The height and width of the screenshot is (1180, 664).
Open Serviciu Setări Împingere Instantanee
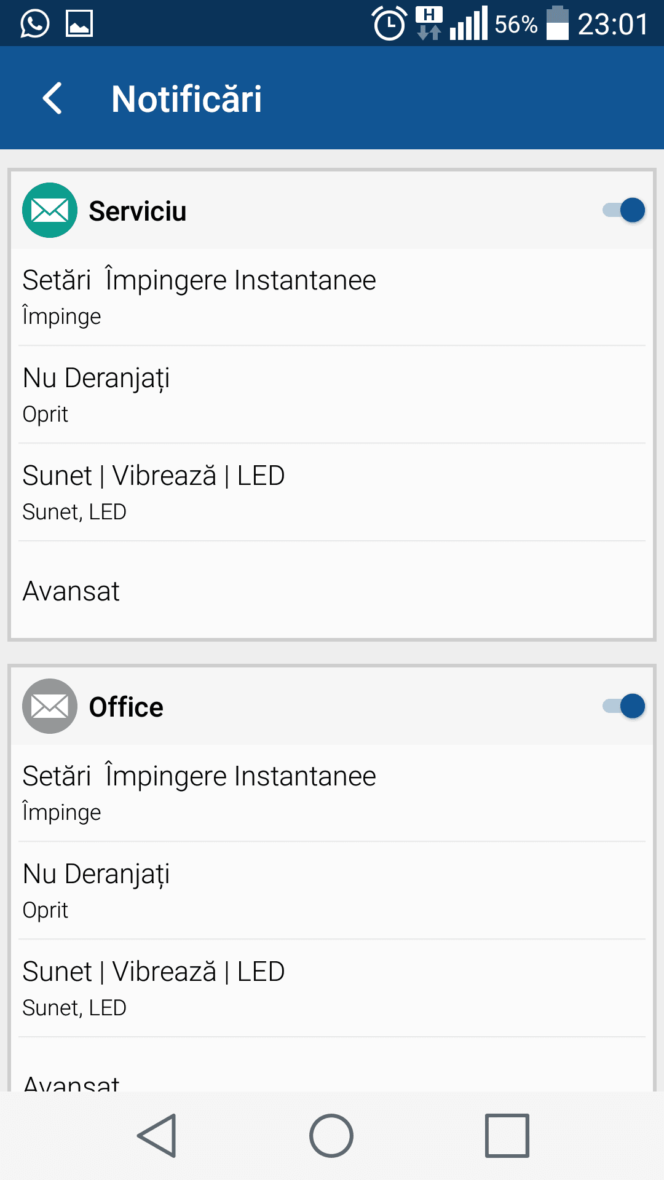pyautogui.click(x=332, y=297)
